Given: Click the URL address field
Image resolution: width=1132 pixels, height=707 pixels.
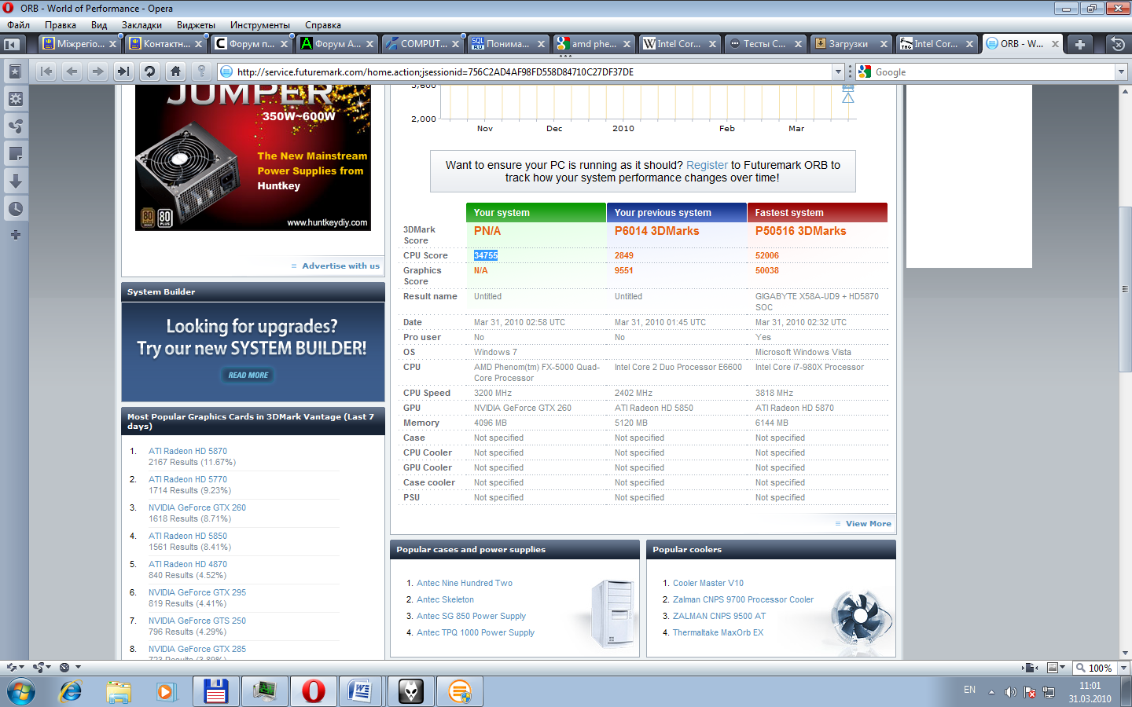Looking at the screenshot, I should pos(533,72).
